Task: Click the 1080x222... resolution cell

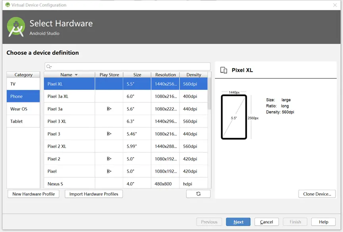Action: coord(165,109)
